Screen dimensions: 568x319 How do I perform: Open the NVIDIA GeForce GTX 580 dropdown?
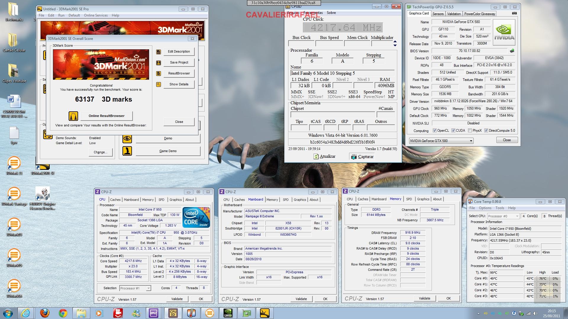point(441,141)
